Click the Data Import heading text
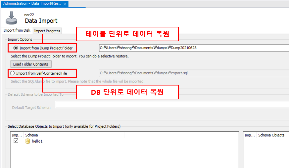Viewport: 289px width, 168px height. pyautogui.click(x=41, y=21)
